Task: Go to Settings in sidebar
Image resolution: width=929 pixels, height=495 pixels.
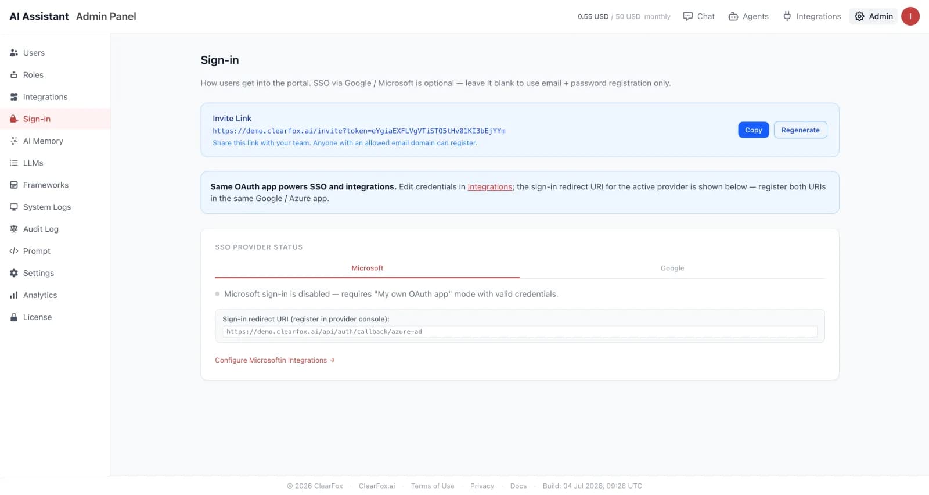Action: pyautogui.click(x=55, y=274)
